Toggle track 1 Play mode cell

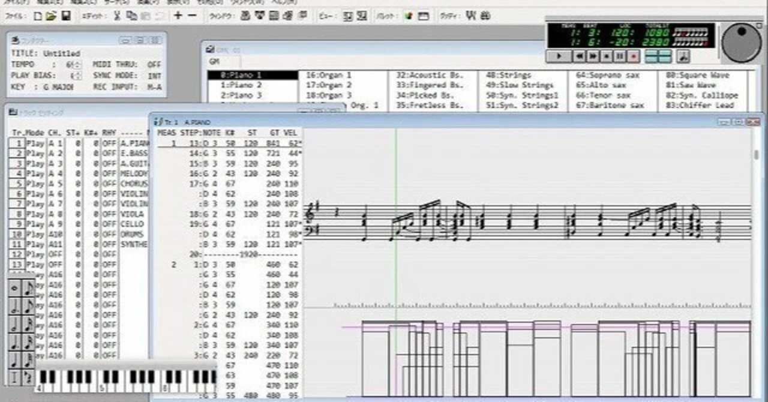35,143
